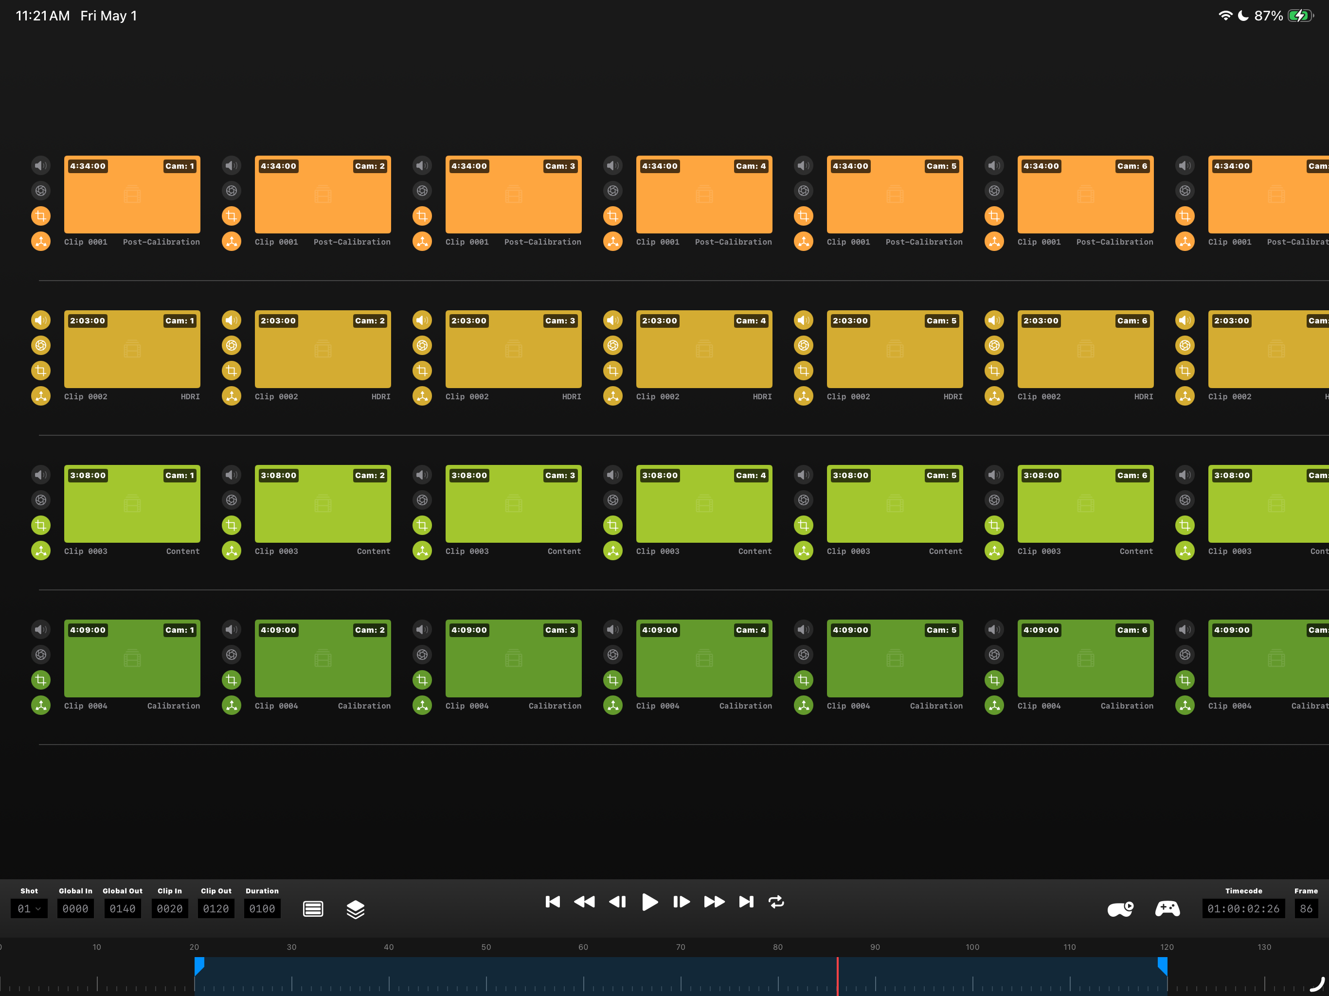
Task: Select the blue in-point marker at frame 20
Action: click(199, 966)
